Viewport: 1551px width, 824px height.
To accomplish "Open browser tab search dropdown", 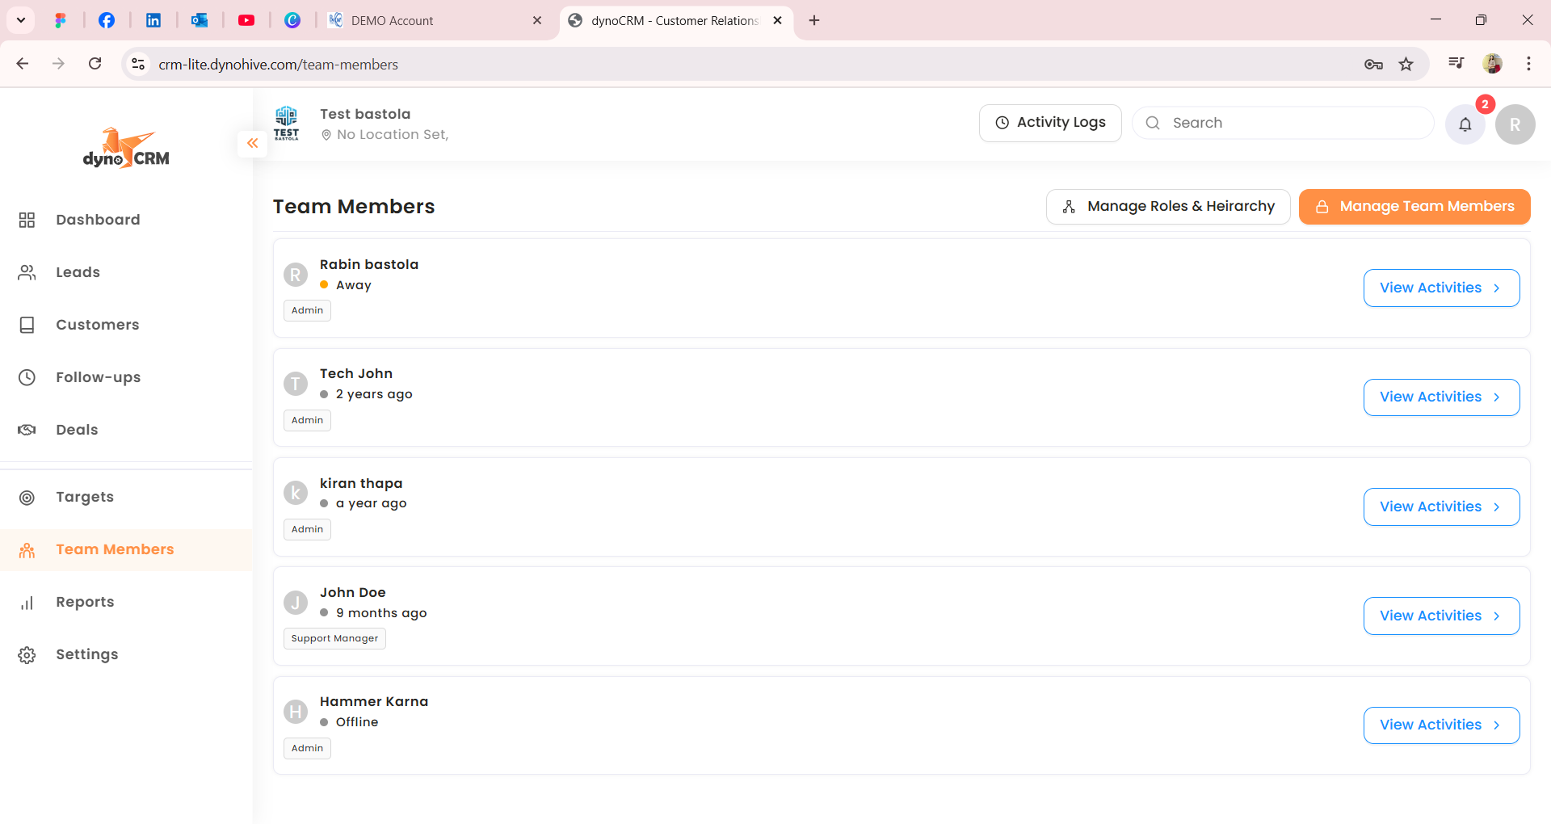I will [x=21, y=20].
